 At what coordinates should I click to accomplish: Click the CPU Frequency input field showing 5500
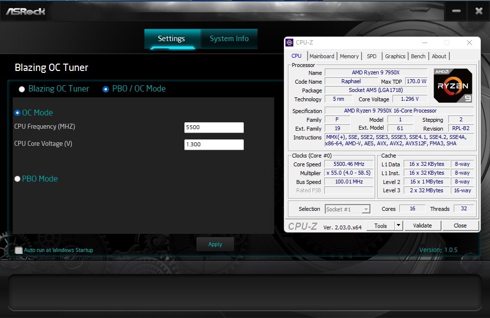coord(214,127)
